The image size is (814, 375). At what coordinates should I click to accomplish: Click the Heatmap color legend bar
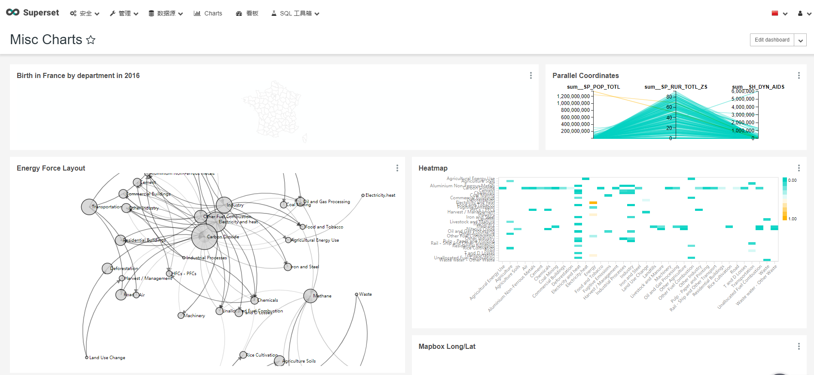point(785,199)
